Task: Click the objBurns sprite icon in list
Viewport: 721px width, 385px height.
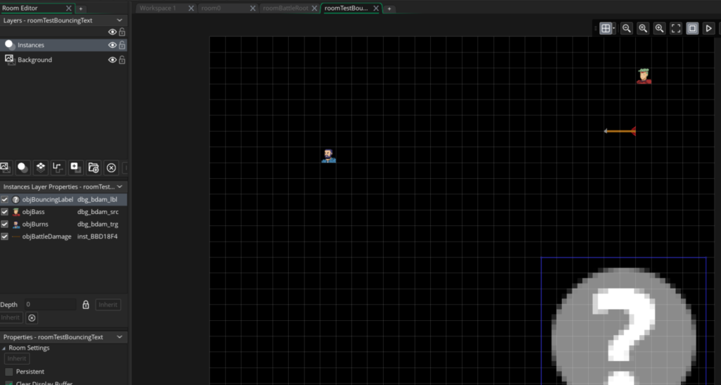Action: [x=16, y=225]
